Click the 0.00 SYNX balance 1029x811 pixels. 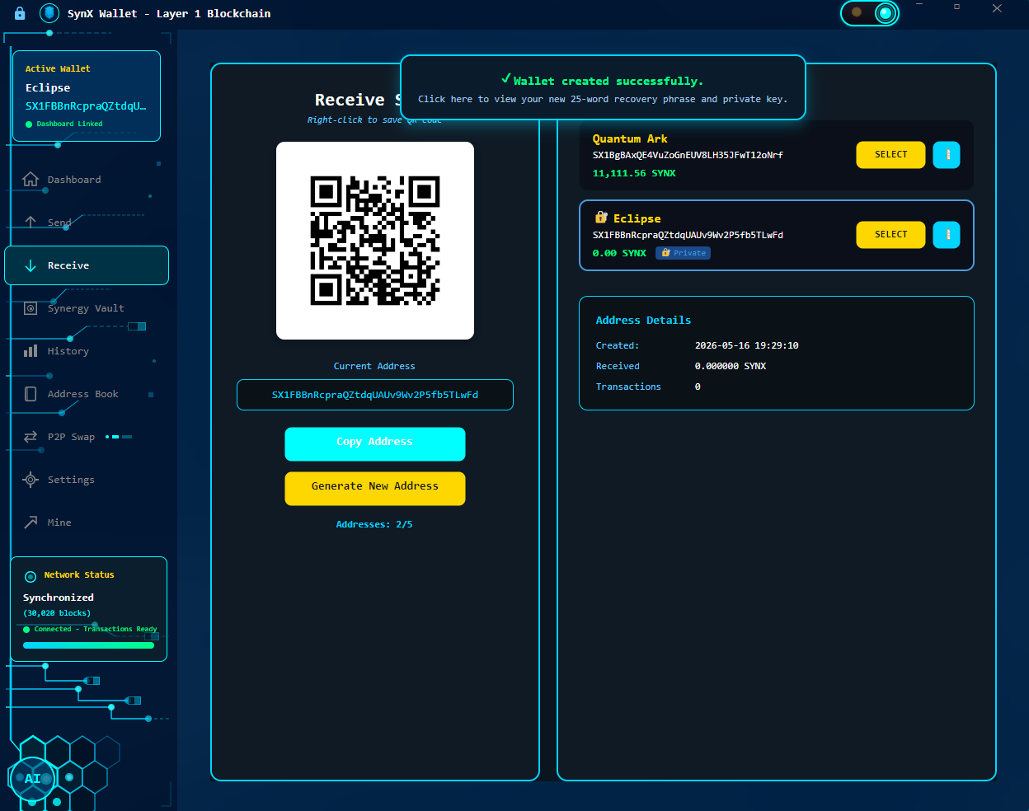tap(619, 253)
